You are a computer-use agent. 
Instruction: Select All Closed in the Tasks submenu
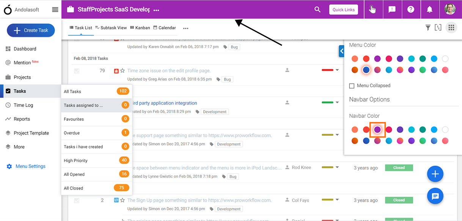click(x=96, y=188)
